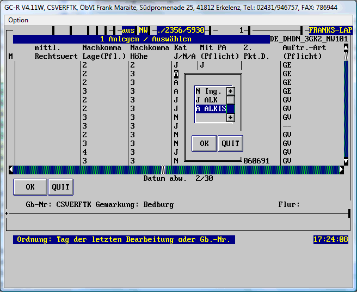Select 'J ALK' in the popup list

point(211,100)
